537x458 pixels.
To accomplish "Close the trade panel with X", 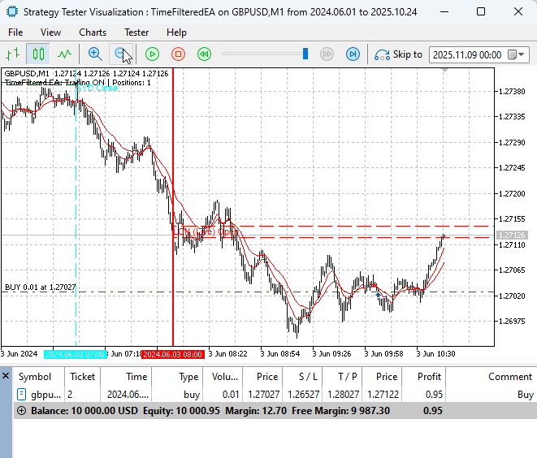I will click(x=6, y=376).
